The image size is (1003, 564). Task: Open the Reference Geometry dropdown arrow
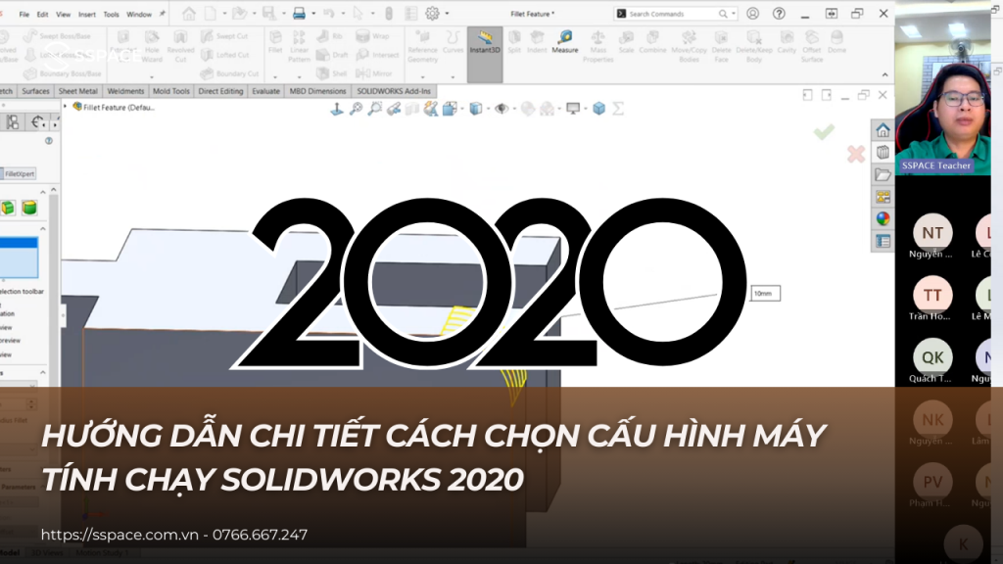pyautogui.click(x=423, y=77)
